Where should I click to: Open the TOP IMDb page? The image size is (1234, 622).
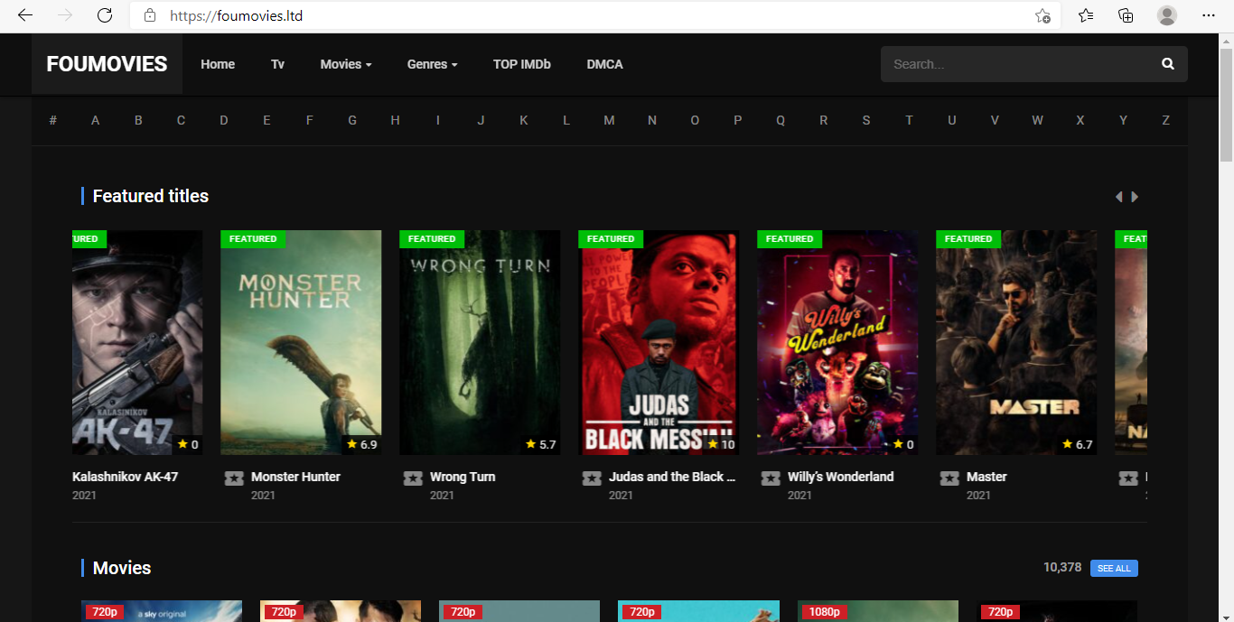[x=522, y=64]
